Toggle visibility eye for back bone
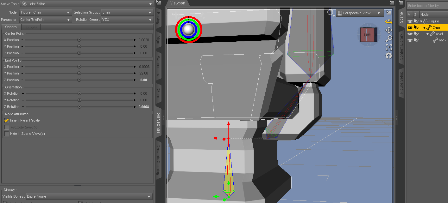The height and width of the screenshot is (203, 448). click(x=410, y=40)
